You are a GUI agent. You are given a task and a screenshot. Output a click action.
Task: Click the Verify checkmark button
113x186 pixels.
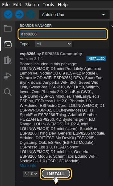pos(8,14)
